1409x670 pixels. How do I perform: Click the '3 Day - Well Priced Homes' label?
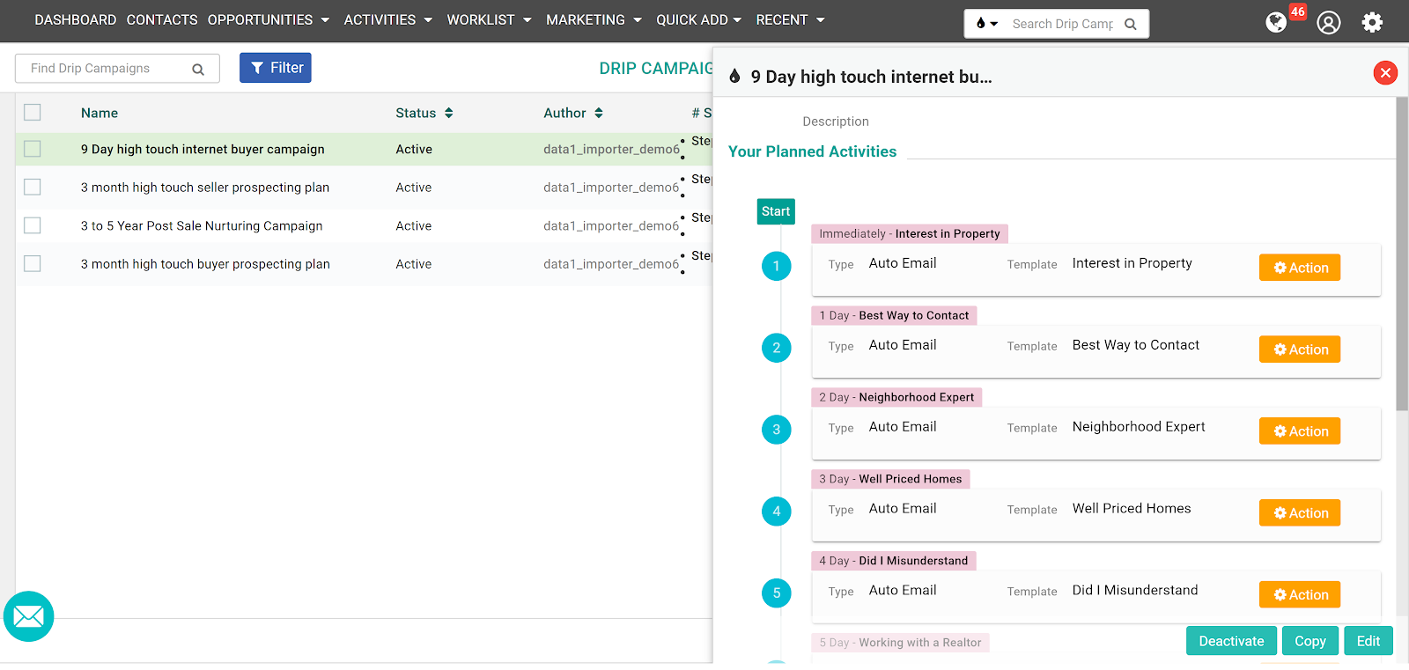[890, 479]
